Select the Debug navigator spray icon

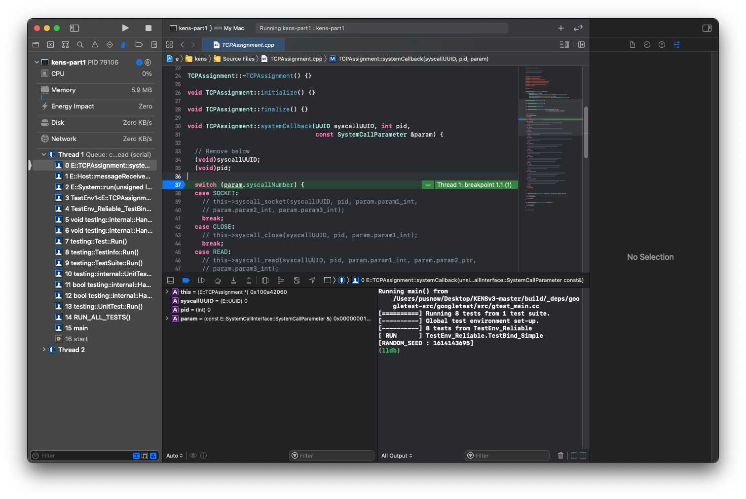coord(124,45)
